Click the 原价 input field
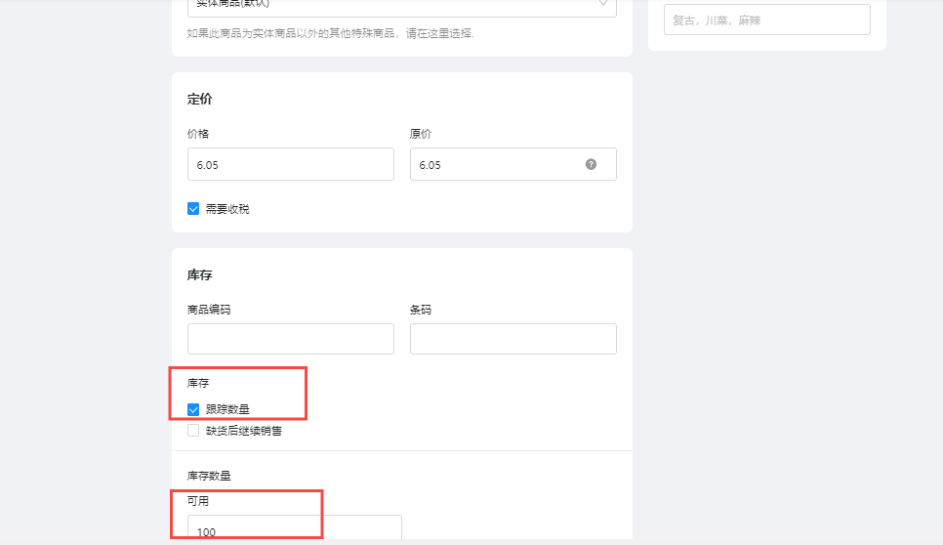The width and height of the screenshot is (943, 545). [x=513, y=164]
